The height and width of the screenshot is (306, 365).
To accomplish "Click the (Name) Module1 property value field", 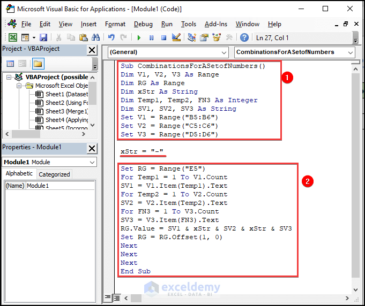I will pos(60,186).
